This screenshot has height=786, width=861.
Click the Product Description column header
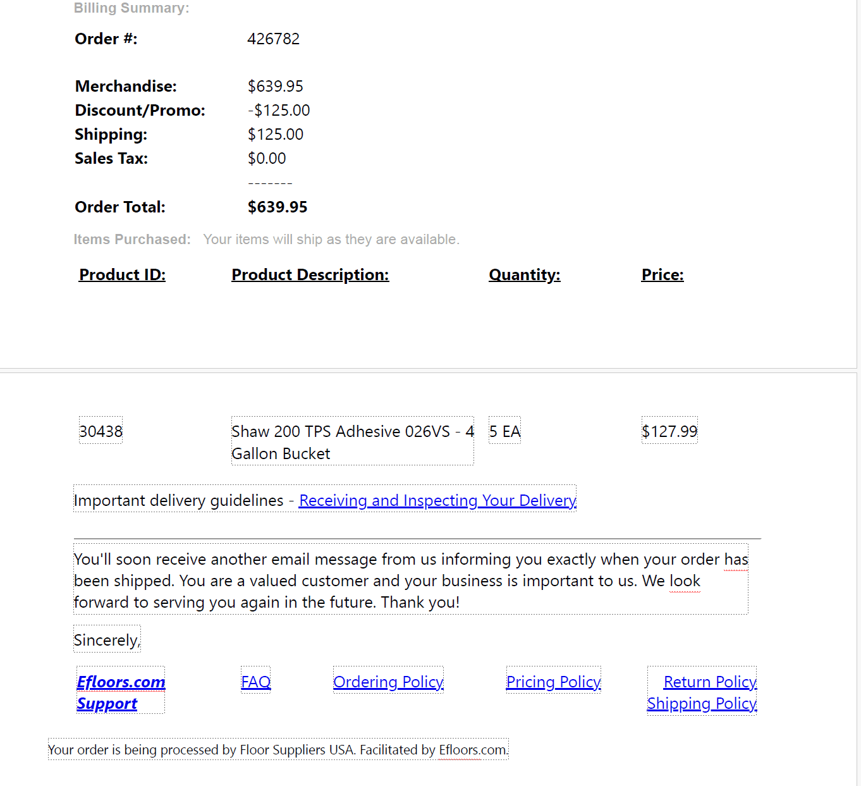pyautogui.click(x=310, y=274)
